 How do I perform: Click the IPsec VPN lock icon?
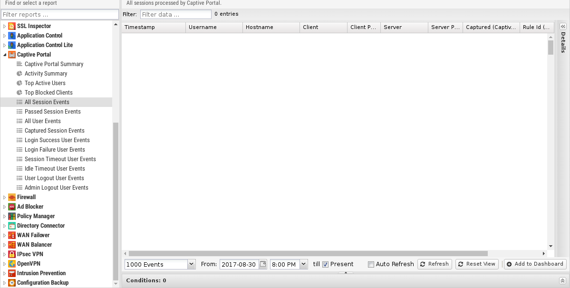12,254
